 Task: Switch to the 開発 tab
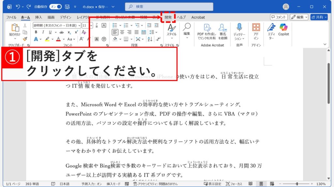click(167, 17)
